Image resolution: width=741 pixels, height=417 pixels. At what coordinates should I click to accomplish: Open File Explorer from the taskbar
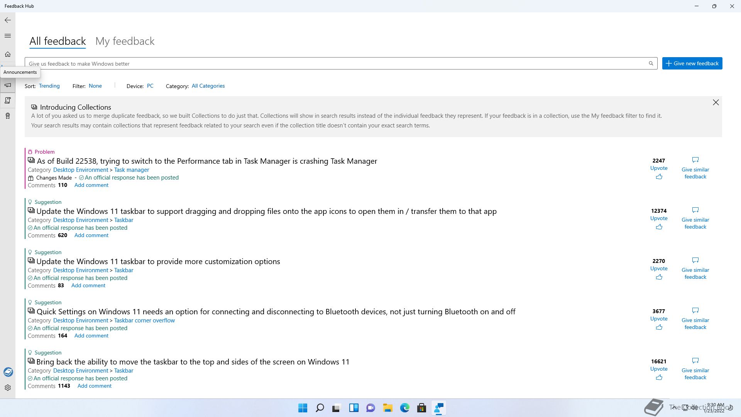pyautogui.click(x=387, y=408)
